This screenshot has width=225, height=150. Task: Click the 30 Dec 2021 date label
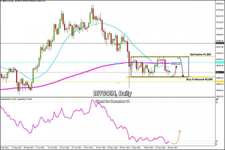point(172,147)
